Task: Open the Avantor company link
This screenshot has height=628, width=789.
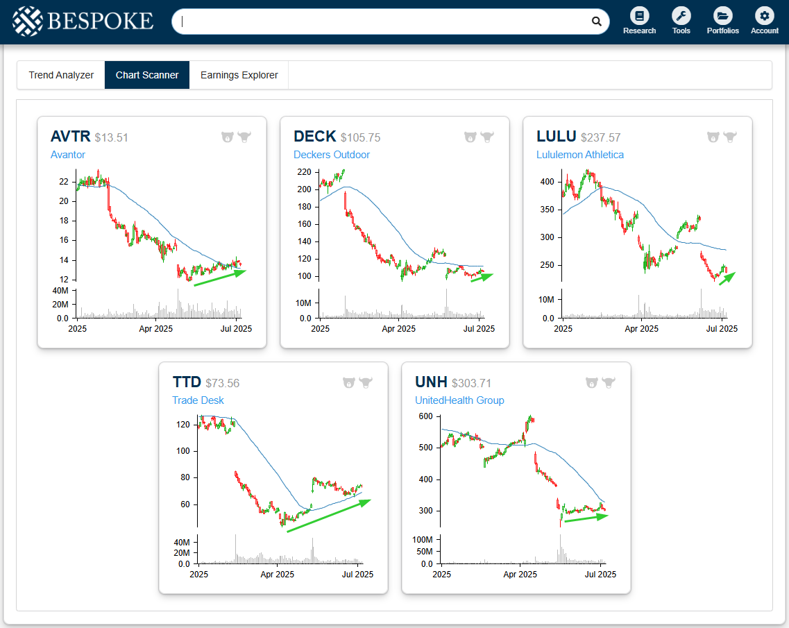Action: (68, 155)
